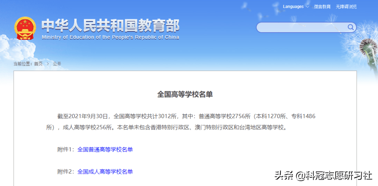Click the 中华人民共和国教育部 site title
Image resolution: width=378 pixels, height=186 pixels.
pyautogui.click(x=110, y=26)
